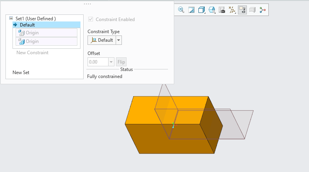Click the Fully constrained status text
The image size is (309, 172).
[105, 76]
